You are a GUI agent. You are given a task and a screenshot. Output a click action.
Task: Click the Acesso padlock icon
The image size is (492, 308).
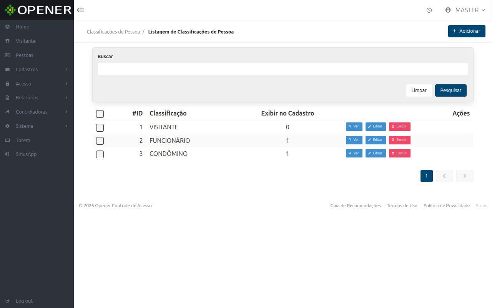[7, 84]
